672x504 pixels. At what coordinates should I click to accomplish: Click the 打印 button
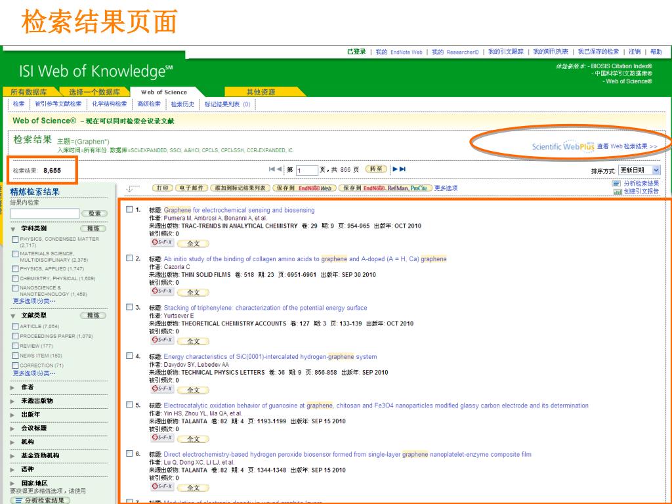pyautogui.click(x=163, y=188)
